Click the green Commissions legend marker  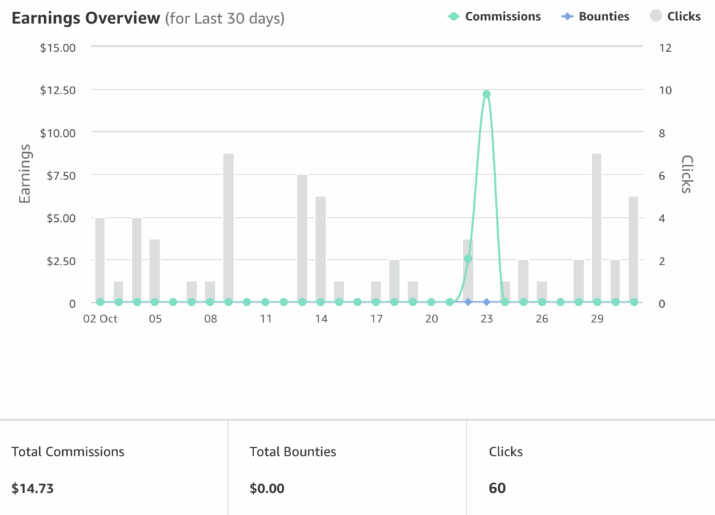453,17
